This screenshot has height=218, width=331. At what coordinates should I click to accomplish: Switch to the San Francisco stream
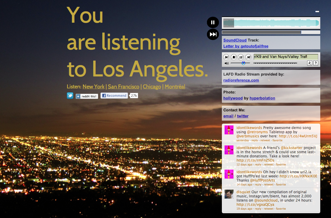123,87
